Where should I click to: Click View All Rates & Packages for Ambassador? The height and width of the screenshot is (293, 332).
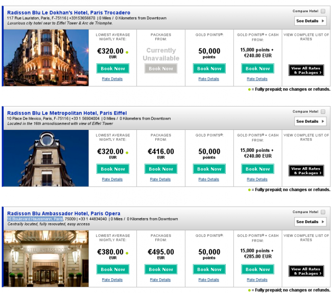306,271
